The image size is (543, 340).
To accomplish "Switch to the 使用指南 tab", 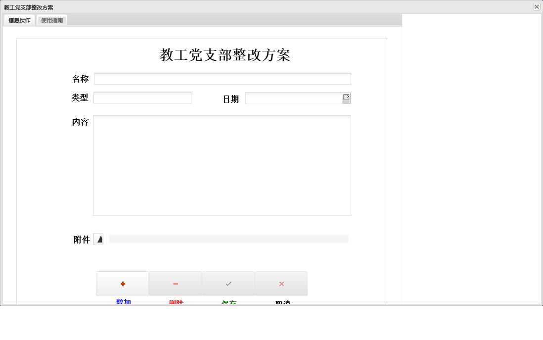I will pyautogui.click(x=51, y=20).
